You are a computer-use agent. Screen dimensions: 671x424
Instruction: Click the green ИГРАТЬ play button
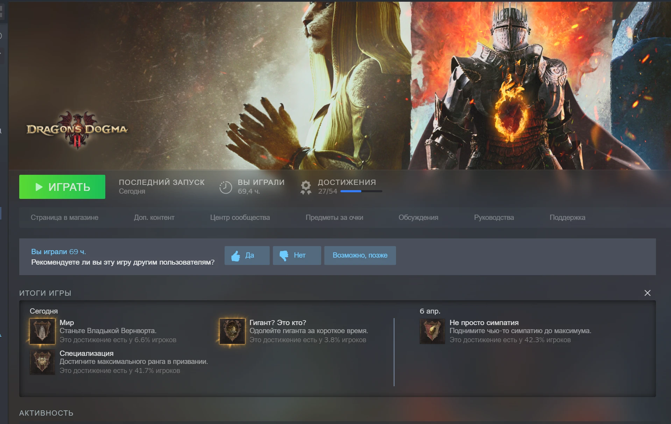coord(62,187)
